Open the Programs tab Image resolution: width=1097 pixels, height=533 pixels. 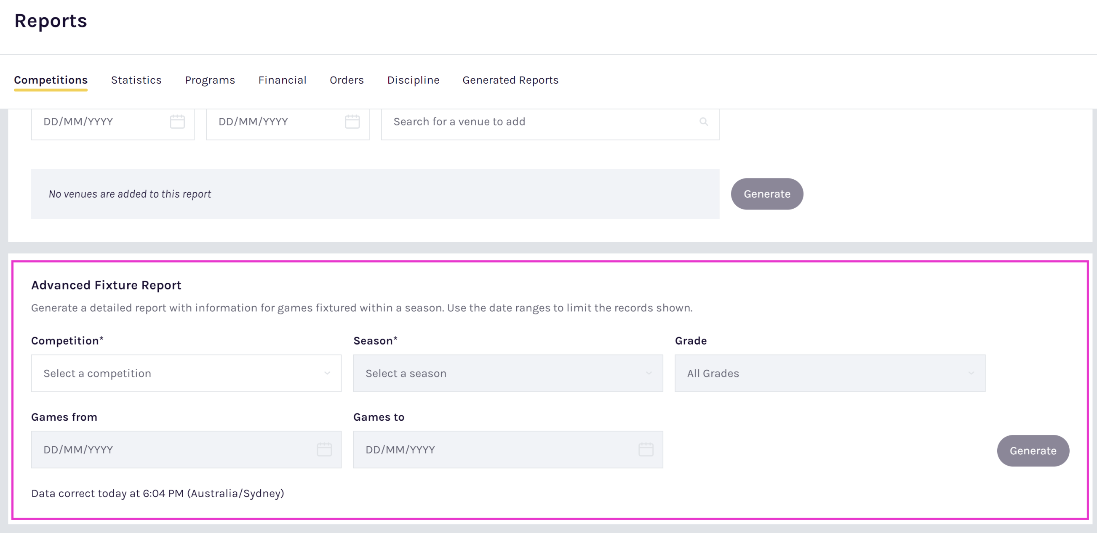tap(210, 80)
